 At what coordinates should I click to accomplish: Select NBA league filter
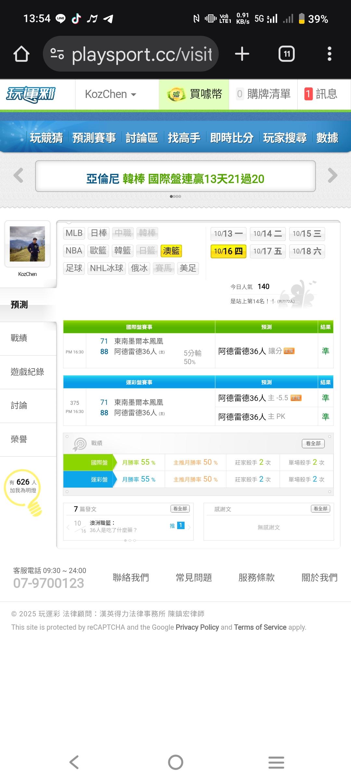click(74, 251)
